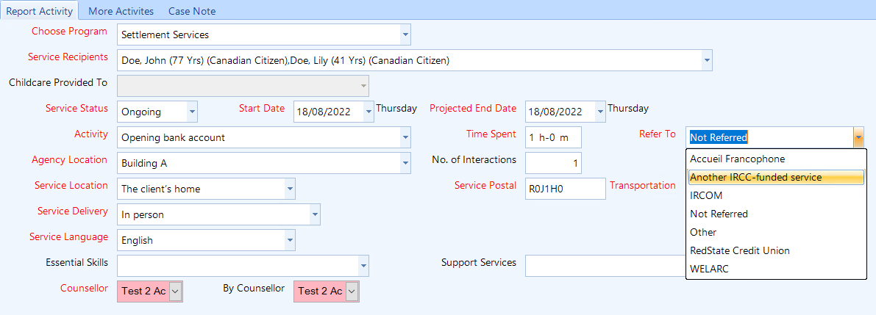Collapse the Refer To dropdown arrow
Screen dimensions: 876x315
pyautogui.click(x=858, y=137)
